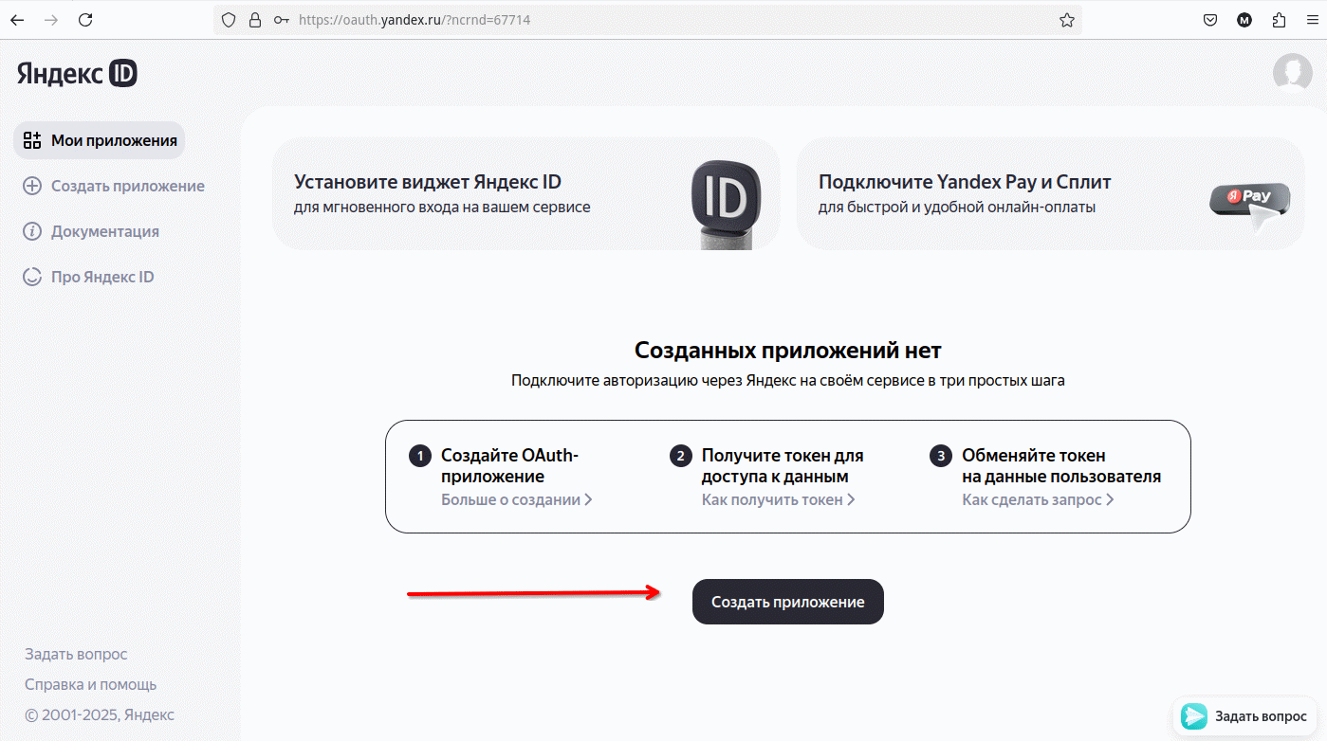This screenshot has height=741, width=1327.
Task: Open the Как получить токен link
Action: point(779,499)
